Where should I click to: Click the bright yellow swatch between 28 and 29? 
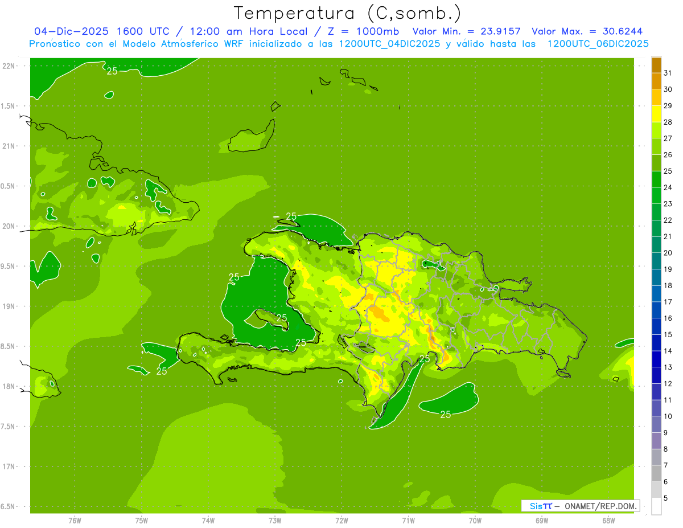tap(656, 114)
